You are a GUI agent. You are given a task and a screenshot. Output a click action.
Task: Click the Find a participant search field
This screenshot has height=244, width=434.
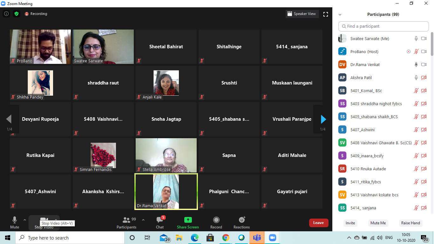383,26
